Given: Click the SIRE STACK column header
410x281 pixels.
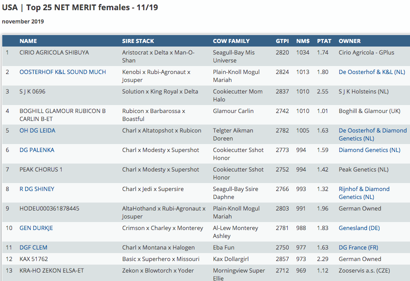Looking at the screenshot, I should [x=138, y=41].
